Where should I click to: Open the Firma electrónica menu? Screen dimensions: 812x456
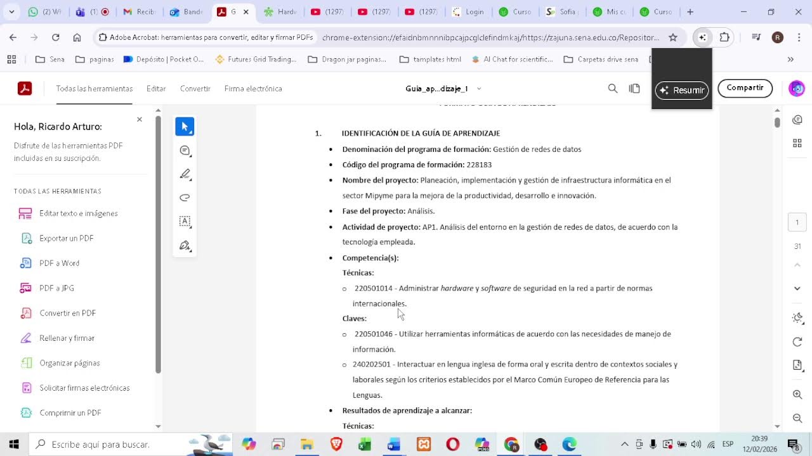[x=253, y=89]
